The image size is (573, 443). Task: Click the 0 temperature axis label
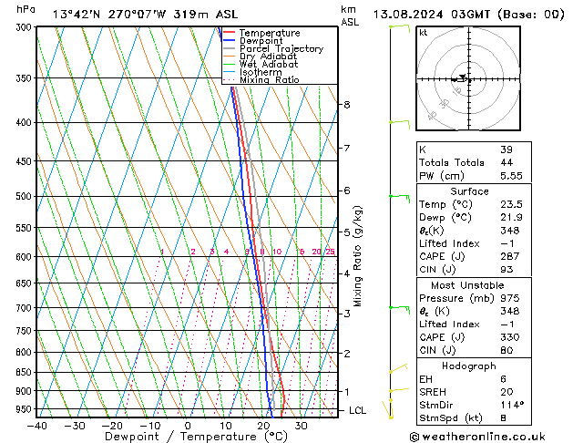188,426
